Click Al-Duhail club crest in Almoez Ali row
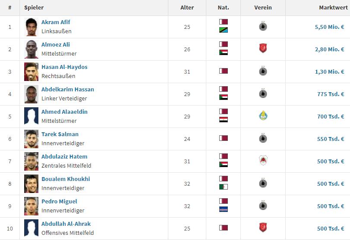Viewport: 350px width, 240px height. pos(263,49)
